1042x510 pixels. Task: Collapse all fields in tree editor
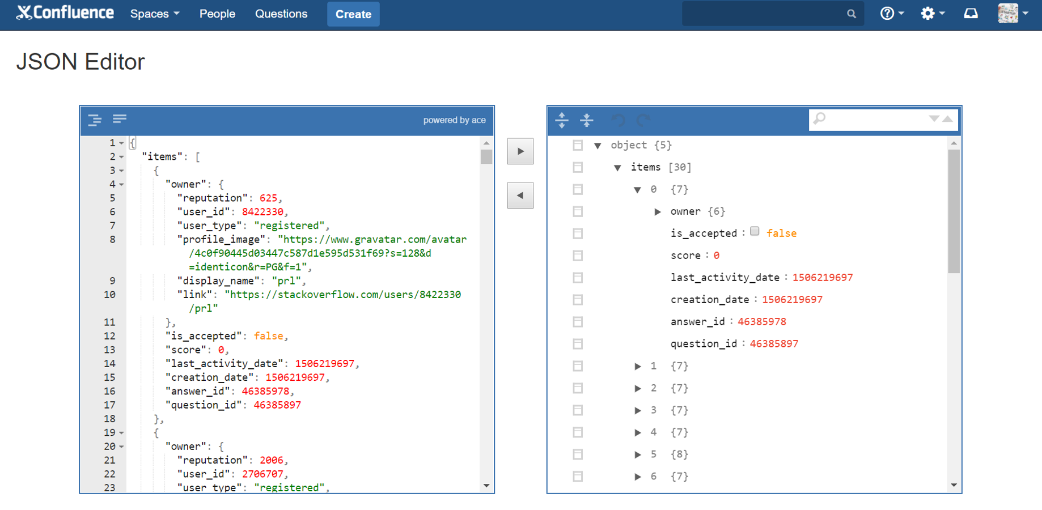[587, 120]
